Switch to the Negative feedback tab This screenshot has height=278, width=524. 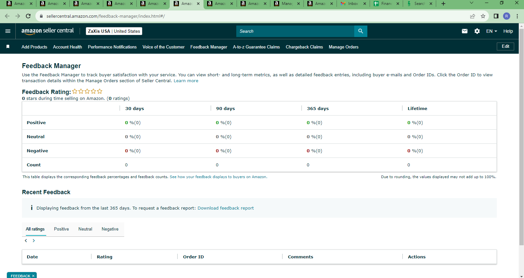coord(110,229)
